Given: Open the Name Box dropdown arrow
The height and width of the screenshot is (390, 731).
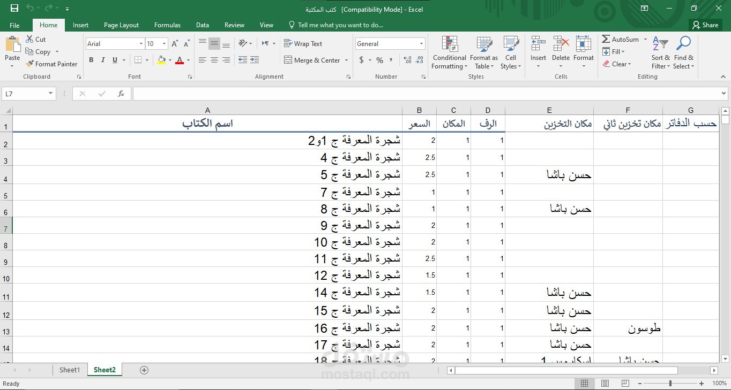Looking at the screenshot, I should pyautogui.click(x=51, y=94).
